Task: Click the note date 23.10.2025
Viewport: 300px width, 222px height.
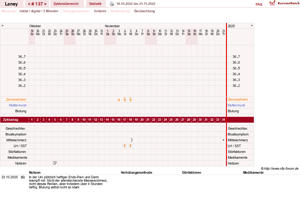Action: pos(9,177)
